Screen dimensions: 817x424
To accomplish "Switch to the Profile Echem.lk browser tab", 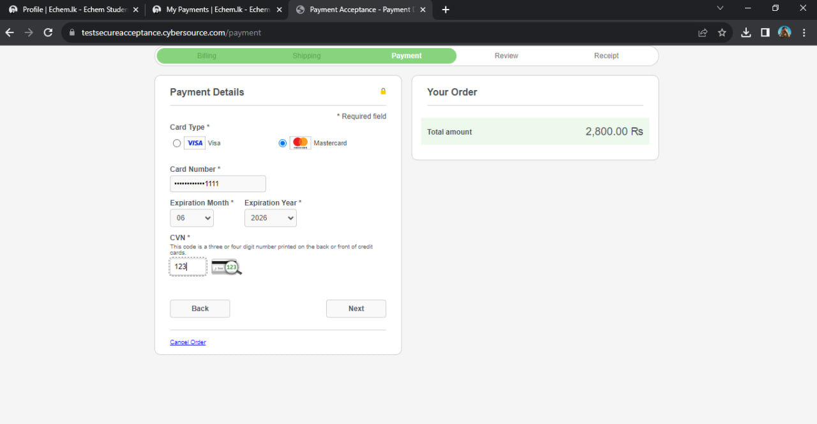I will pyautogui.click(x=73, y=10).
